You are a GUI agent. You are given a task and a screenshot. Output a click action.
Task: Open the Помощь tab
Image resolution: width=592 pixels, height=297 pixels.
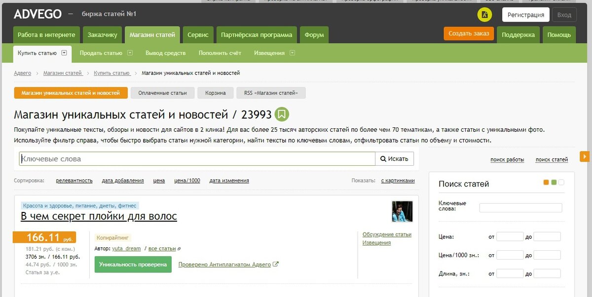click(559, 35)
